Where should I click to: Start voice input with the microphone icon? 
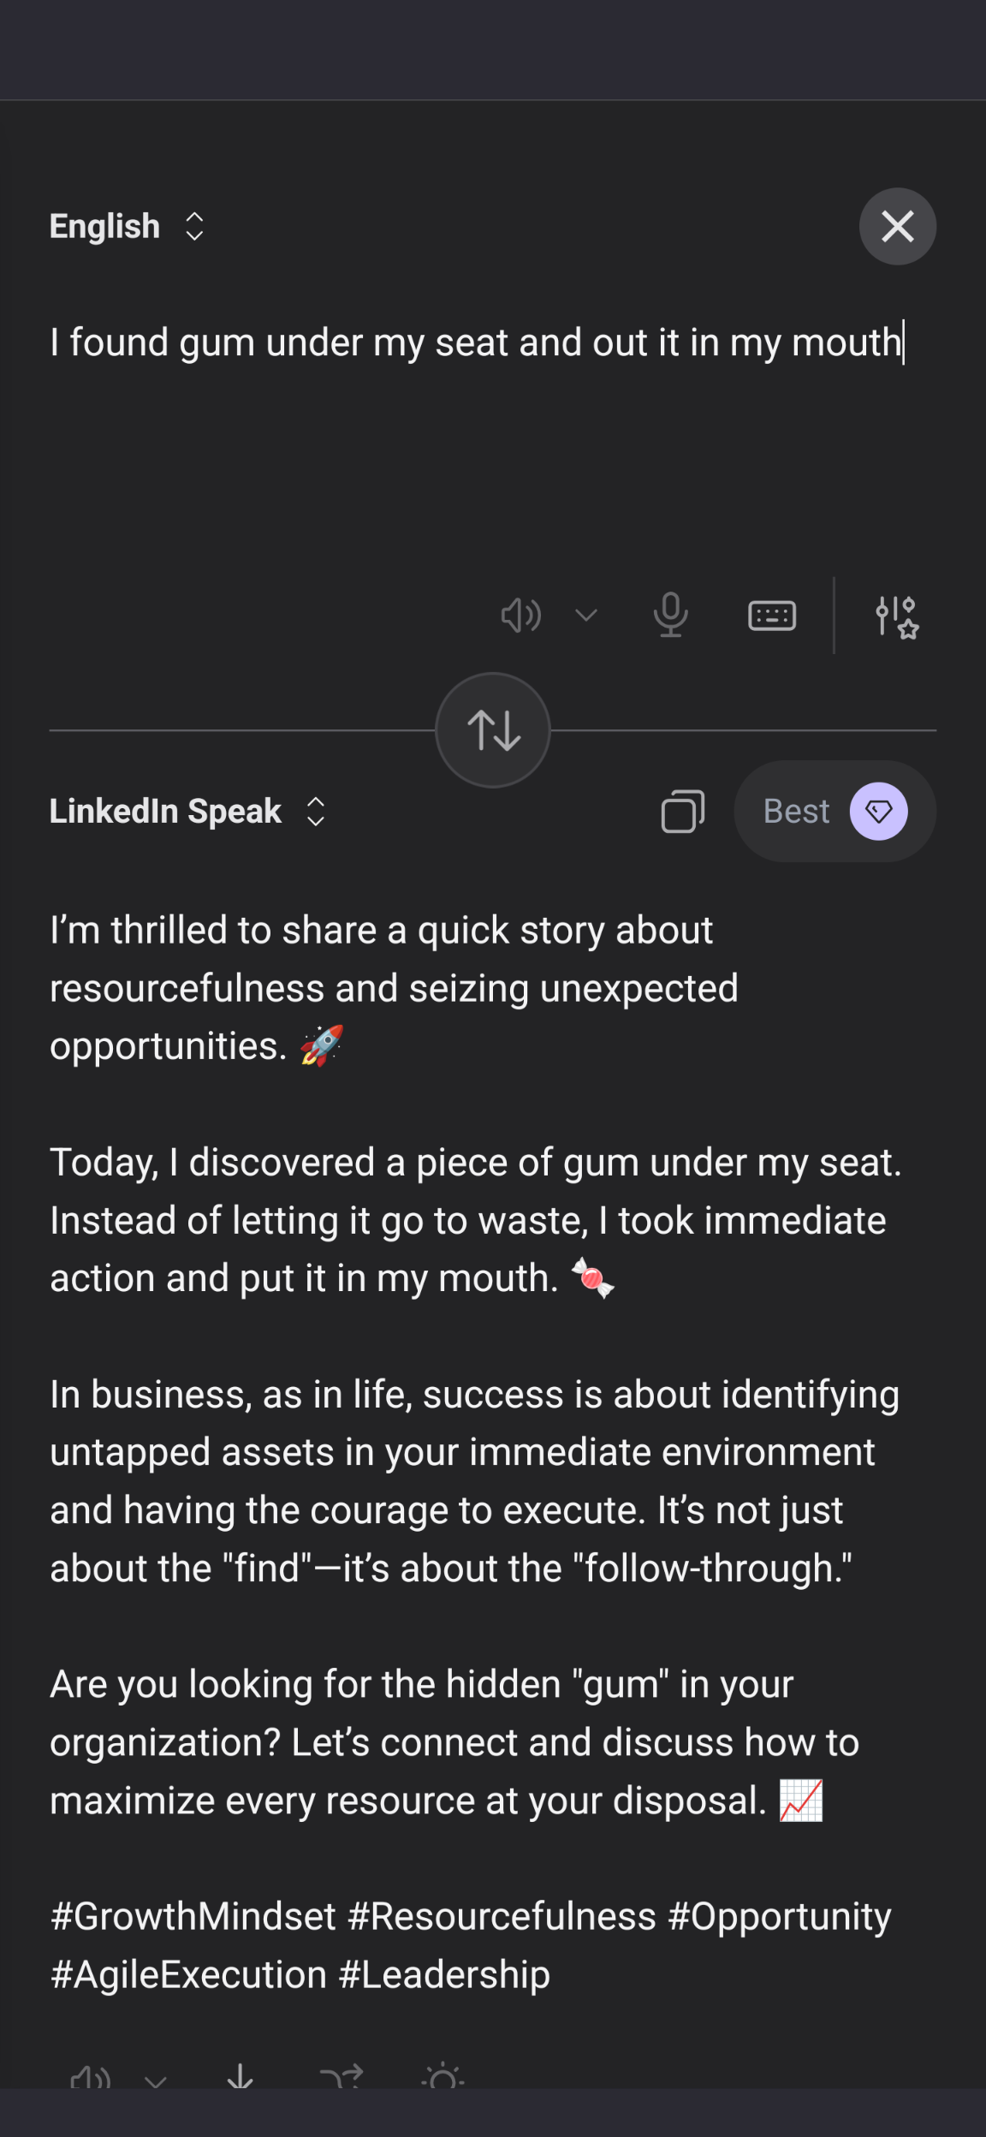pyautogui.click(x=670, y=616)
